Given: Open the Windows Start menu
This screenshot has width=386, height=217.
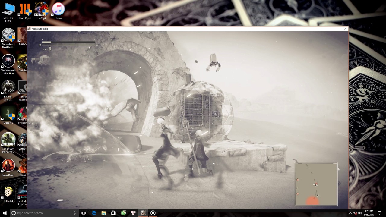Looking at the screenshot, I should point(5,213).
